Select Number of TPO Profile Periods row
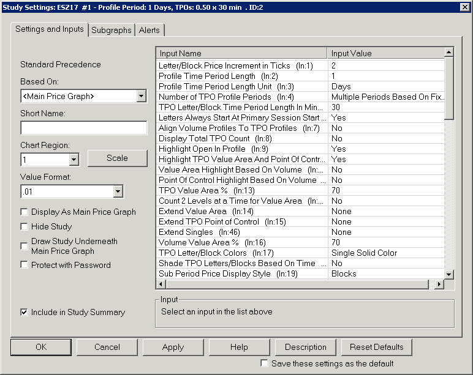 point(300,97)
